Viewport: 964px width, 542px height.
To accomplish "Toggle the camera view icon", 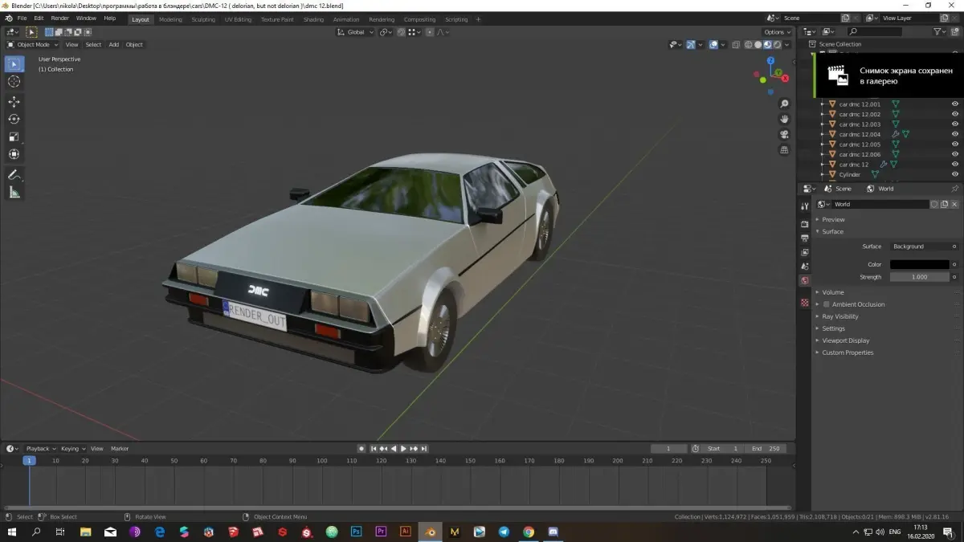I will click(785, 134).
